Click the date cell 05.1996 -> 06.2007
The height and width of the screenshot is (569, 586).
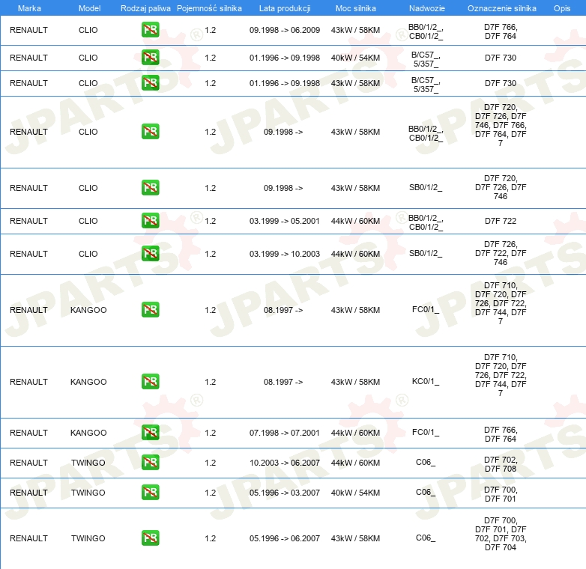285,538
